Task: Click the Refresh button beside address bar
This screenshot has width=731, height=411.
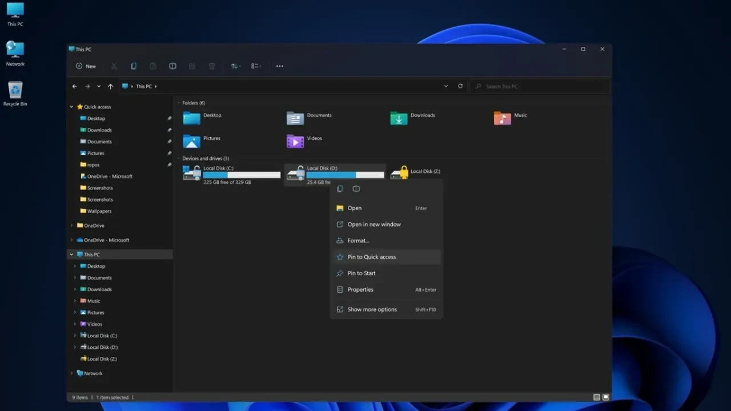Action: click(460, 86)
